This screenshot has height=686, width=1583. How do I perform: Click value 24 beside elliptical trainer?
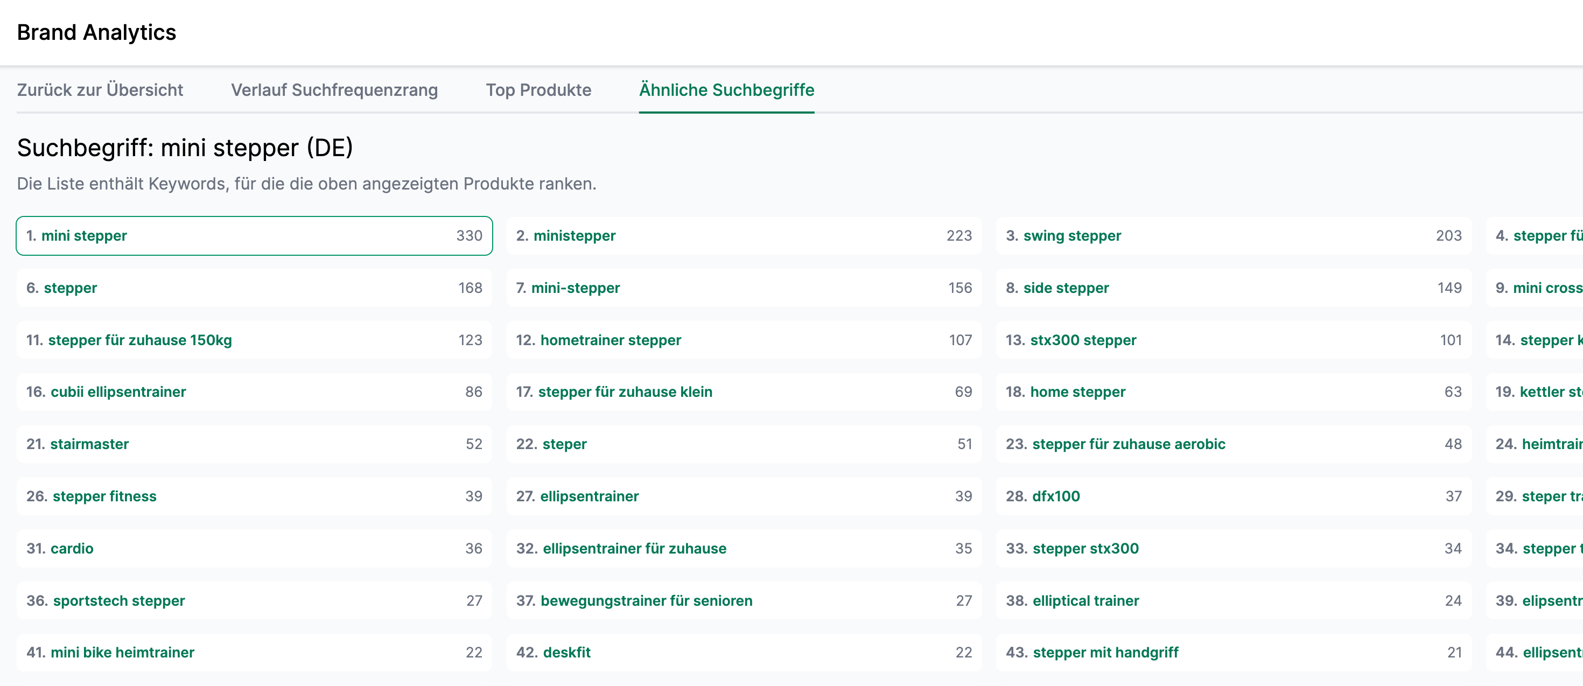point(1453,600)
